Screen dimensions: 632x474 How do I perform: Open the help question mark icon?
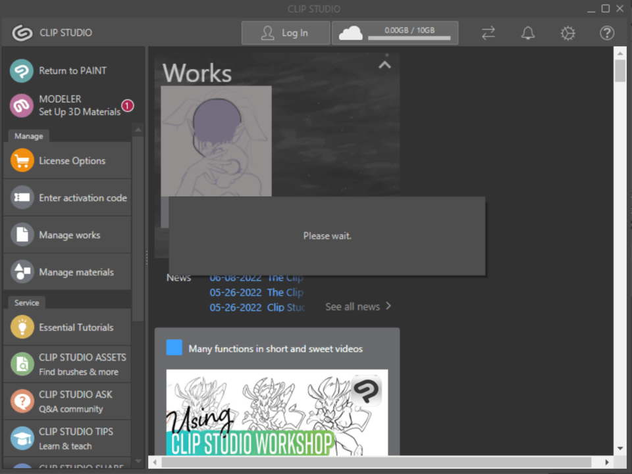[606, 33]
